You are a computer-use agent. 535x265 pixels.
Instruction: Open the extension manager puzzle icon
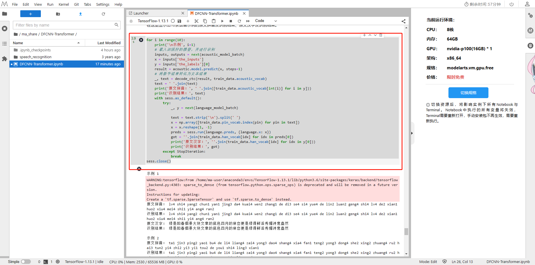(5, 59)
